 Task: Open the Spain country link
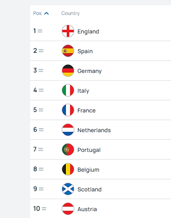(x=85, y=51)
